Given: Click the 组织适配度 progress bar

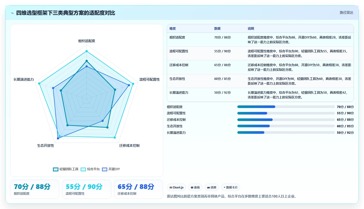Looking at the screenshot, I should tap(286, 107).
